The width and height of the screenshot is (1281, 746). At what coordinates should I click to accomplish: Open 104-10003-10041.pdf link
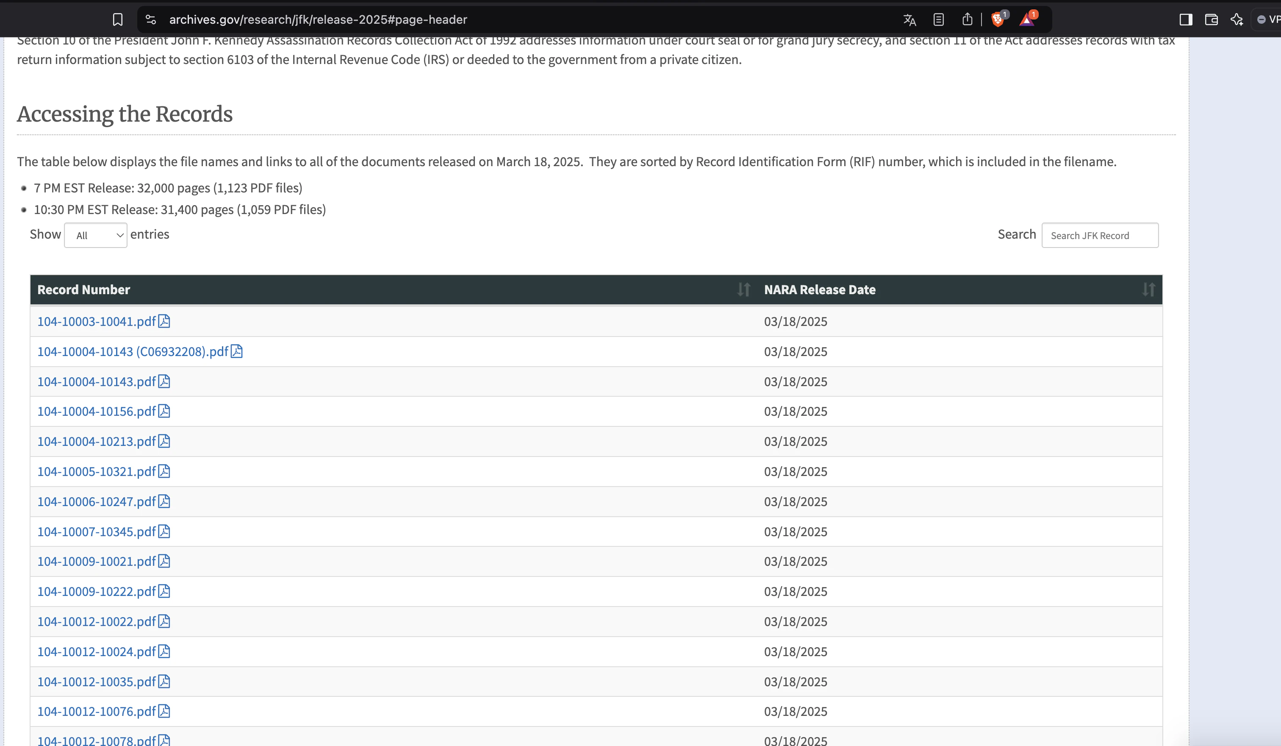(97, 321)
